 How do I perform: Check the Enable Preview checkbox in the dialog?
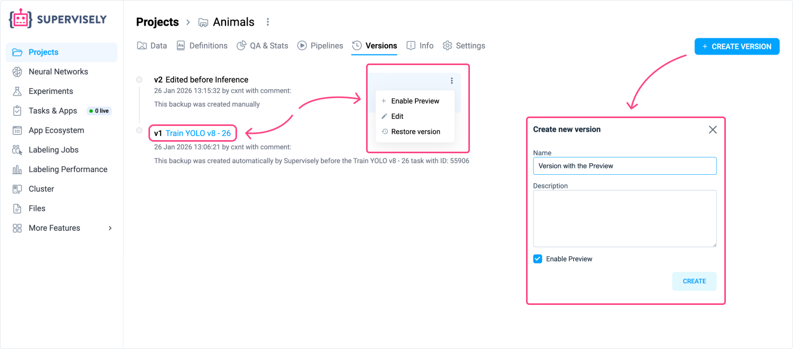tap(538, 259)
